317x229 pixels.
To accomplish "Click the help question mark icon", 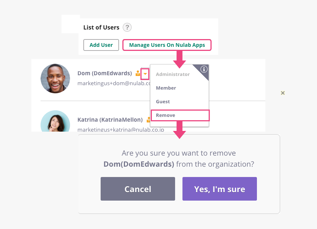I will (127, 27).
